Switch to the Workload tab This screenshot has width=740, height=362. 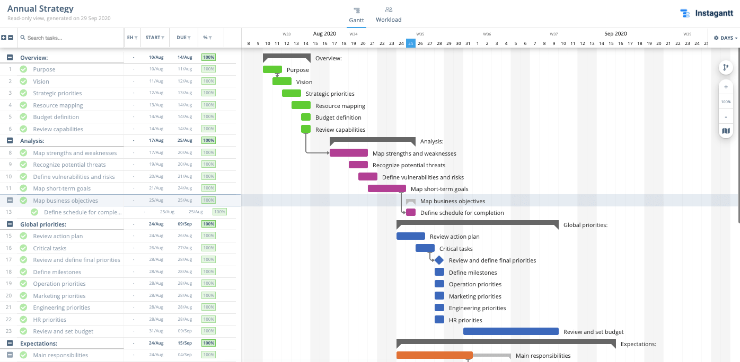[389, 13]
